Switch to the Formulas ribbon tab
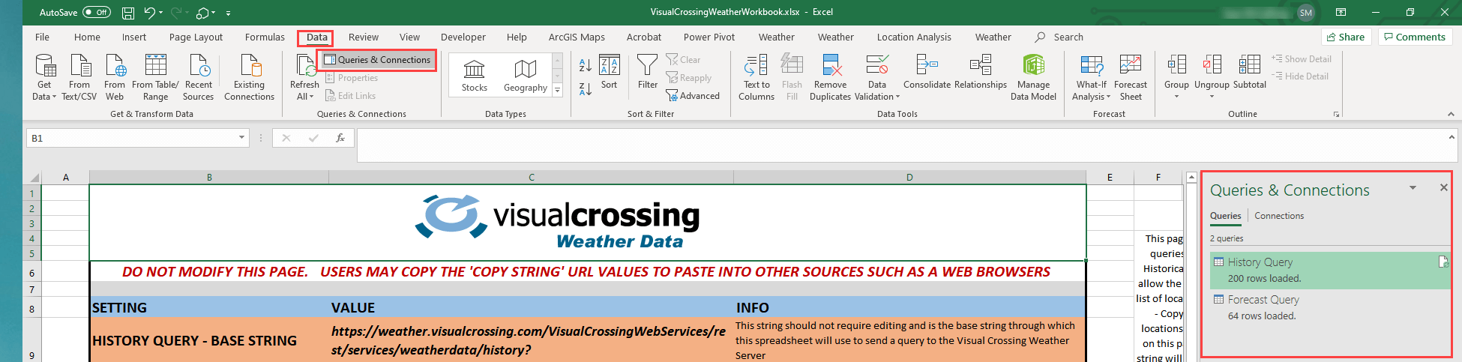This screenshot has width=1462, height=362. tap(265, 37)
